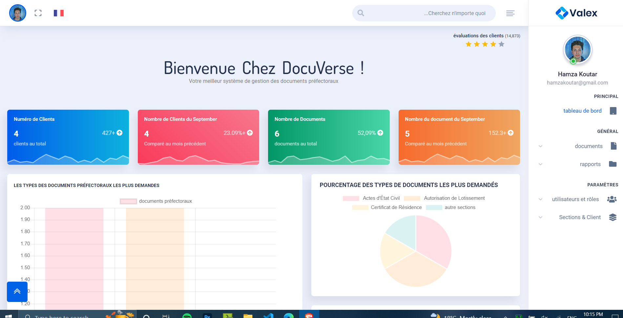The width and height of the screenshot is (623, 318).
Task: Open hamzakoutar@gmail.com profile link
Action: [x=577, y=83]
